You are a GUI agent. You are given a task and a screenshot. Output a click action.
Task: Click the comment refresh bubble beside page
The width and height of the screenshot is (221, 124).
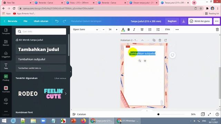172,55
